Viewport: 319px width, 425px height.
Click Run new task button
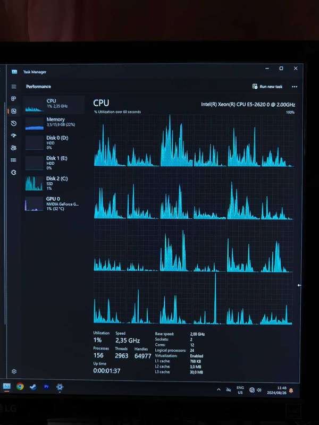pyautogui.click(x=267, y=87)
